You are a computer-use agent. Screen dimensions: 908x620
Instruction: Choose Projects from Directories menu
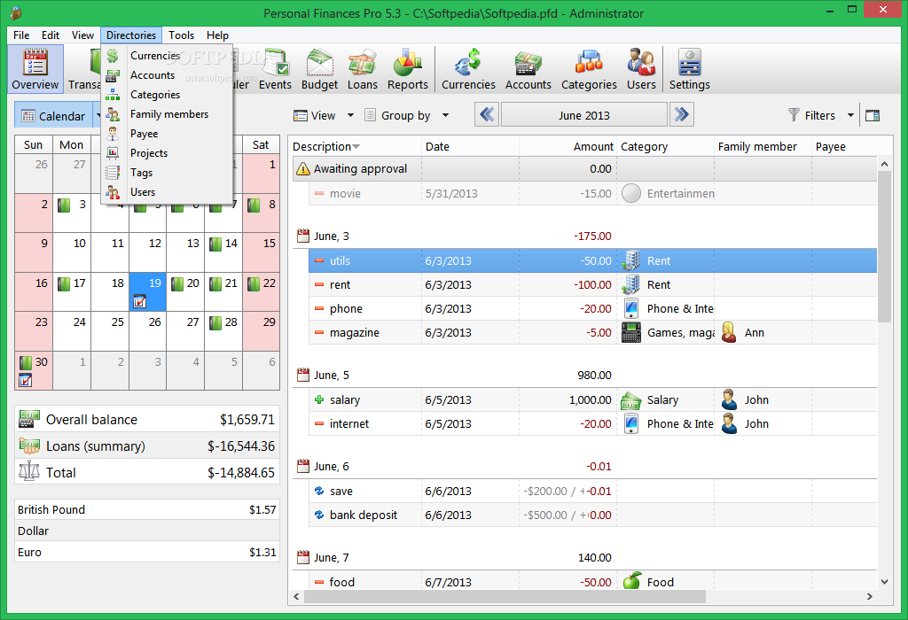pyautogui.click(x=167, y=153)
